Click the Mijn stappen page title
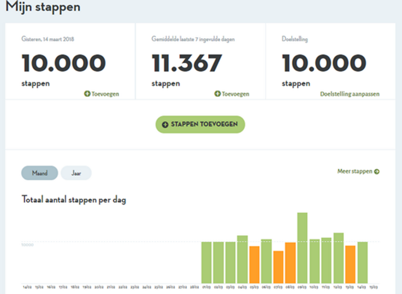The image size is (402, 294). point(43,7)
